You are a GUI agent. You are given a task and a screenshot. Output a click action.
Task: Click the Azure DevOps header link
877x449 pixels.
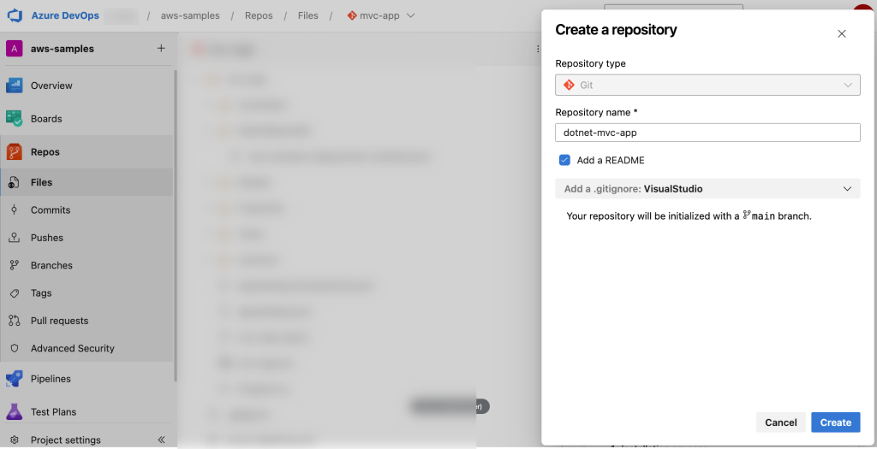pyautogui.click(x=65, y=15)
